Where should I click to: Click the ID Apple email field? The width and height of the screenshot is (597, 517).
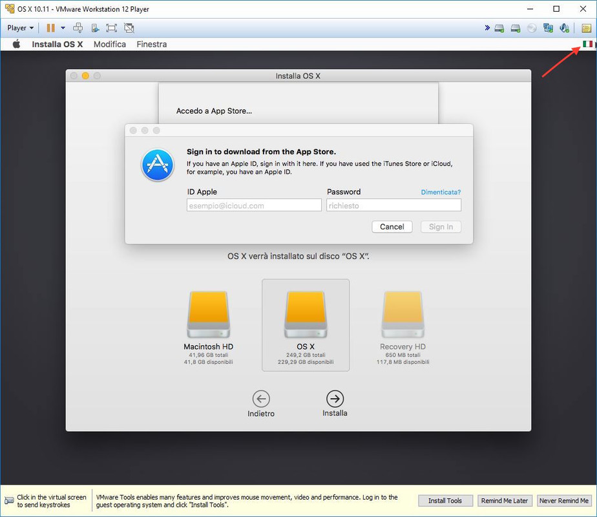[254, 206]
